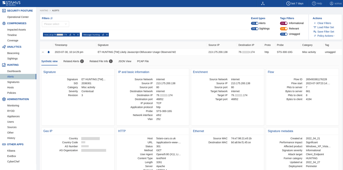Screen dimensions: 343x170
Task: Open Operational Center in sidebar
Action: pyautogui.click(x=18, y=17)
